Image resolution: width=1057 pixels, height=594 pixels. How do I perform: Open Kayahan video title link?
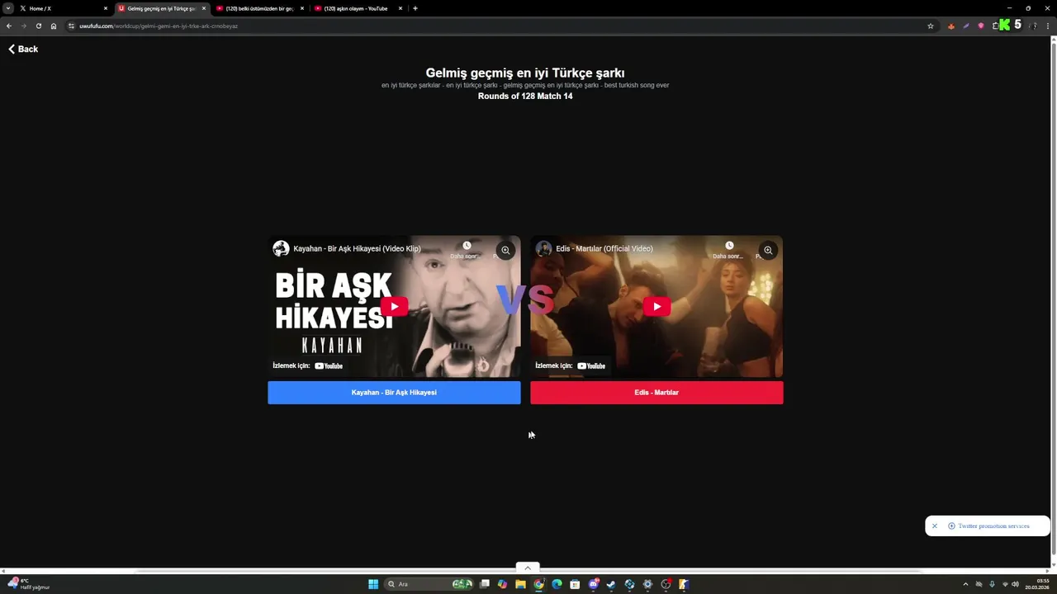[357, 248]
